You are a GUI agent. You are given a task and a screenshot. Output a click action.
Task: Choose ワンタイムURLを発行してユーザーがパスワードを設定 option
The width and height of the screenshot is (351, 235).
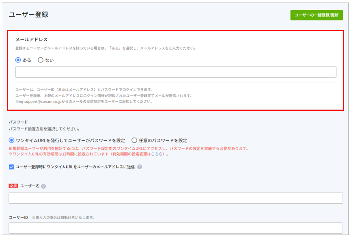(11, 140)
